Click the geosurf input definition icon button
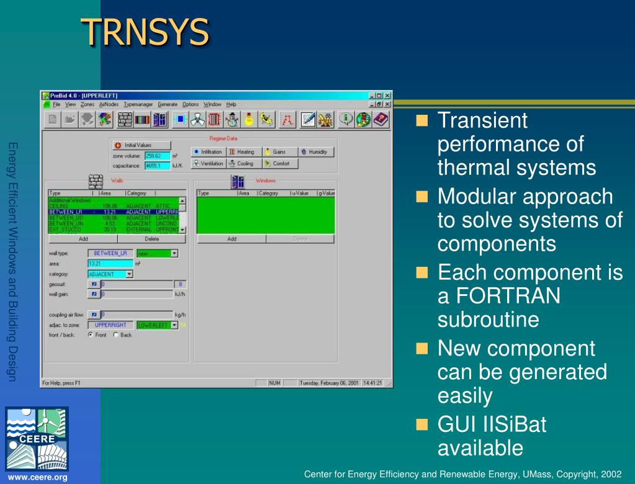This screenshot has width=635, height=484. [x=94, y=284]
